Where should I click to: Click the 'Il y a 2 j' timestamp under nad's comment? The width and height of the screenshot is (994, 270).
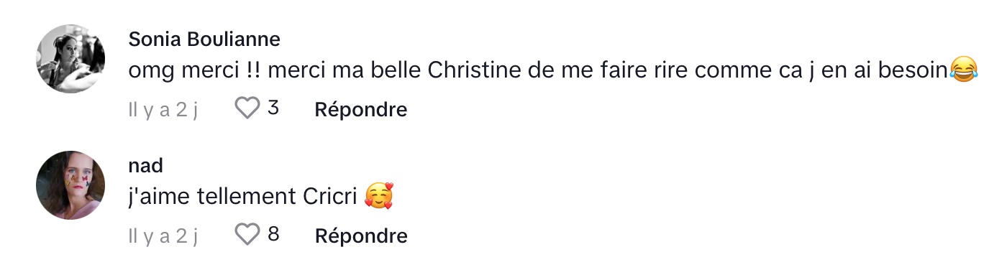163,236
